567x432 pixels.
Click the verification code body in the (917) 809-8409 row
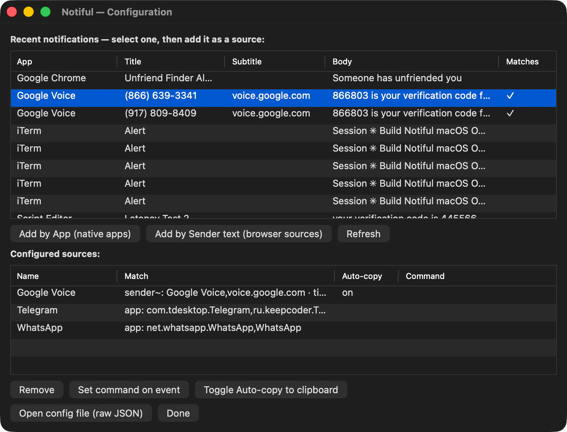(x=411, y=113)
